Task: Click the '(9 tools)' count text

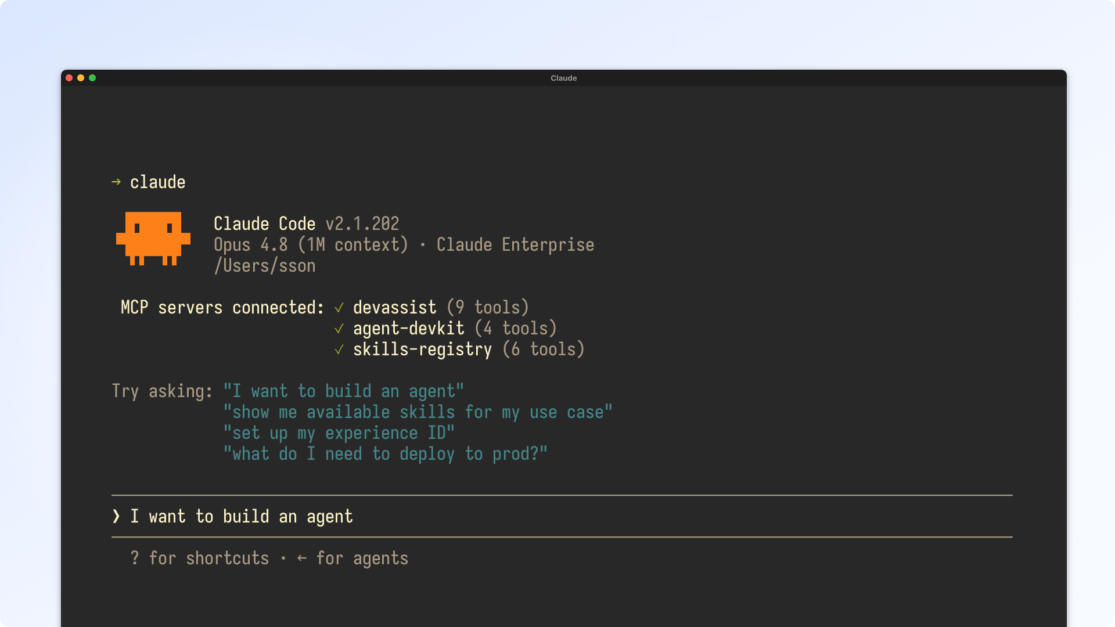Action: (488, 308)
